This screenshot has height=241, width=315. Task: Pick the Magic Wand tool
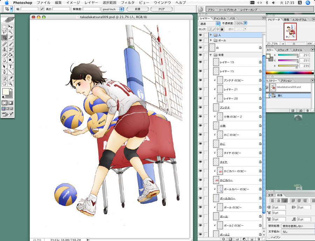click(10, 32)
